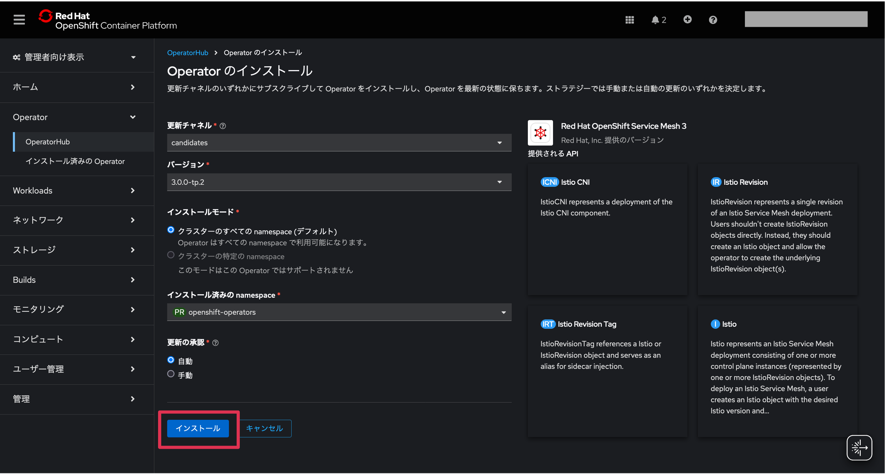Navigate back via the OperatorHub breadcrumb link
885x474 pixels.
point(188,52)
